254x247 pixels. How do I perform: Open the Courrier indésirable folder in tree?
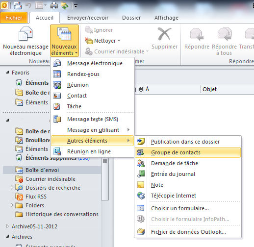click(x=45, y=179)
